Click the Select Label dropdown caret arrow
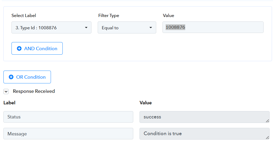Image resolution: width=273 pixels, height=143 pixels. [x=86, y=28]
